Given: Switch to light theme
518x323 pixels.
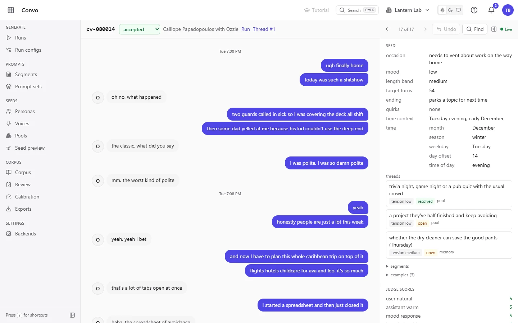Looking at the screenshot, I should [x=442, y=10].
